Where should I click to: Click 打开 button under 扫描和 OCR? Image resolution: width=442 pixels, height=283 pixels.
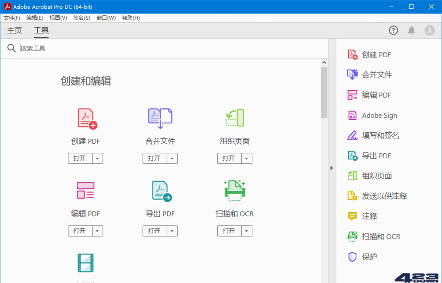(230, 231)
